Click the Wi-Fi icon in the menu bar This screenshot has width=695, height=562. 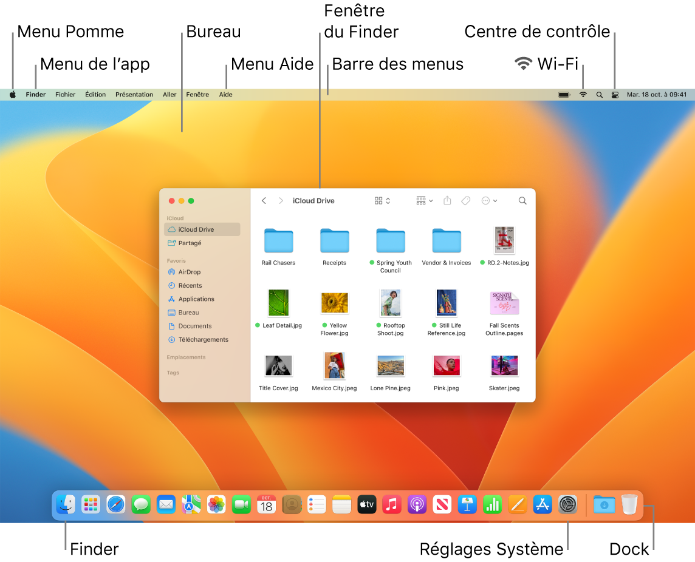pyautogui.click(x=583, y=94)
